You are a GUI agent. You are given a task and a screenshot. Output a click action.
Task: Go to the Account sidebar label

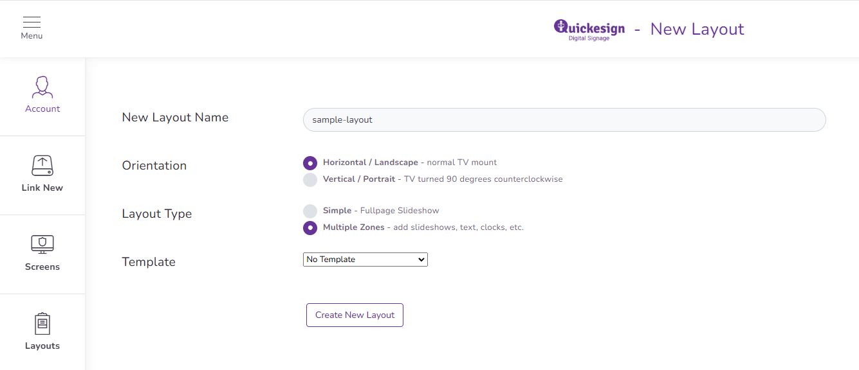click(x=42, y=109)
